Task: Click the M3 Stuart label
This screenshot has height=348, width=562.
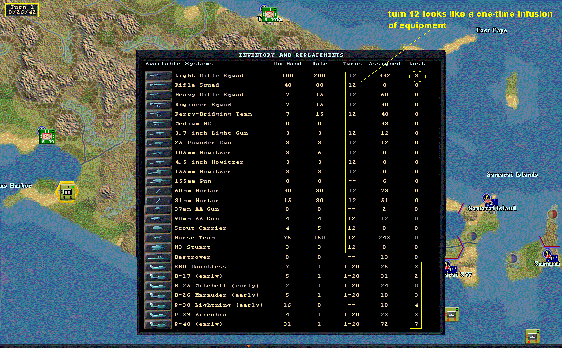Action: tap(193, 247)
